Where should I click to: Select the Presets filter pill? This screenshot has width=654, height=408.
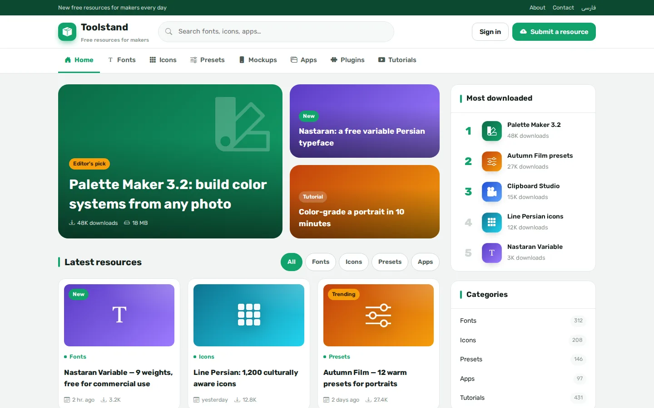point(390,262)
